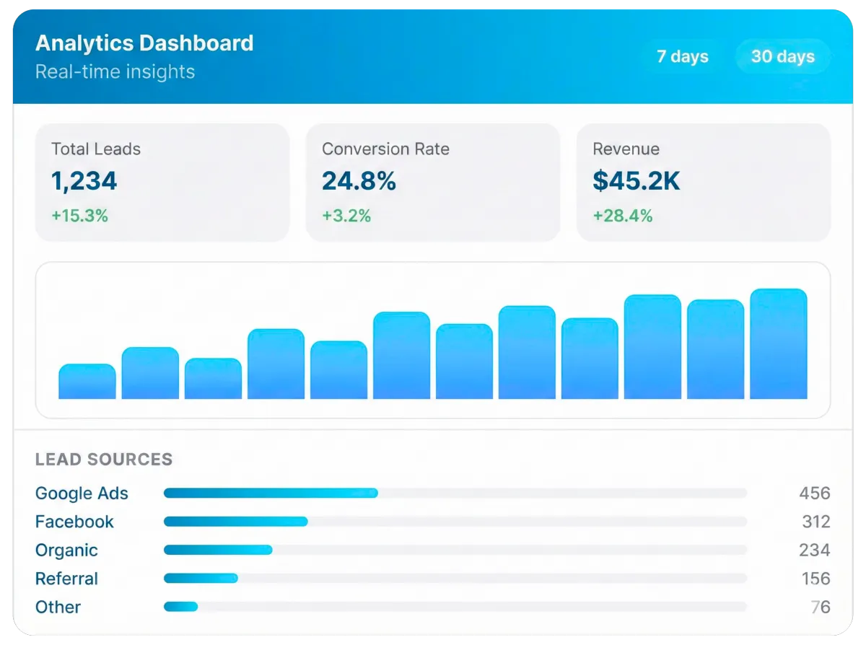Click the +15.3% change indicator

pos(79,216)
